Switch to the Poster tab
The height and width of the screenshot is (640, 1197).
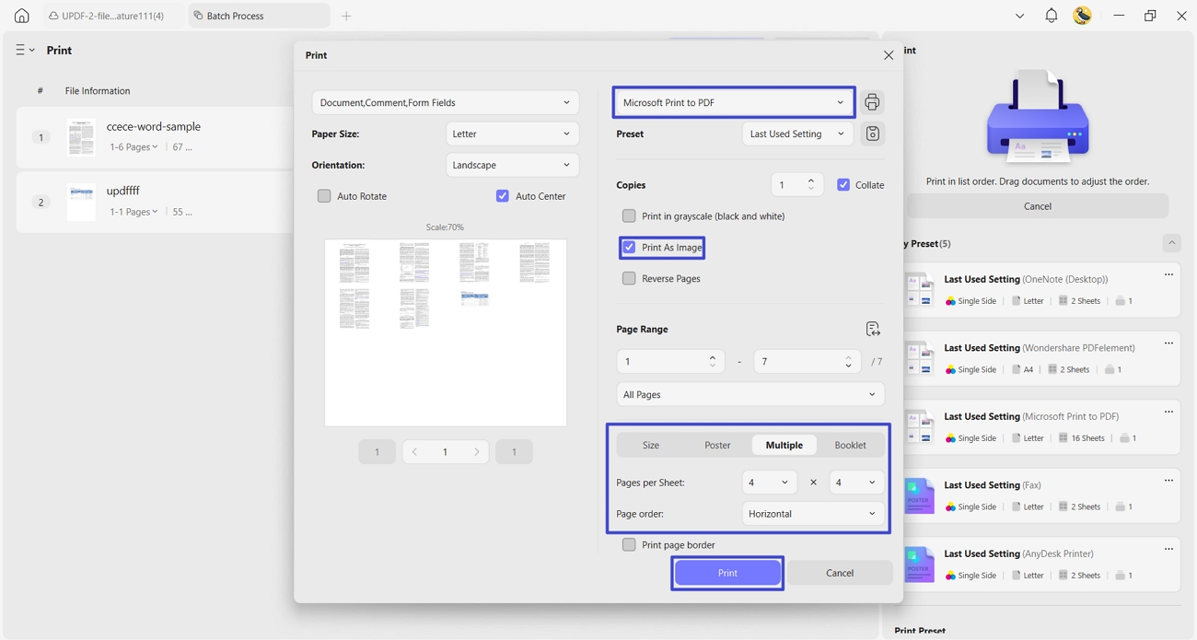tap(717, 445)
